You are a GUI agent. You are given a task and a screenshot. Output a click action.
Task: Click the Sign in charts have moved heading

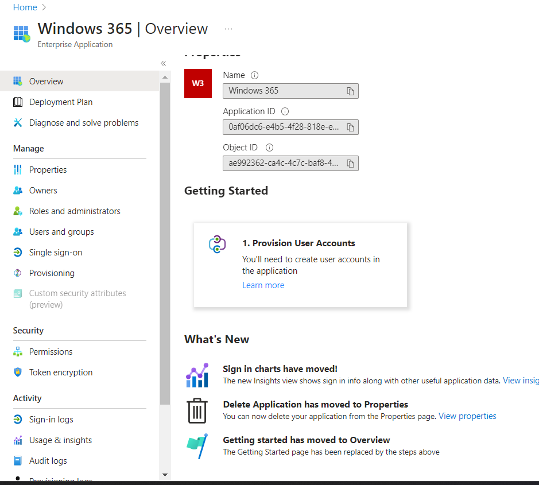click(280, 369)
